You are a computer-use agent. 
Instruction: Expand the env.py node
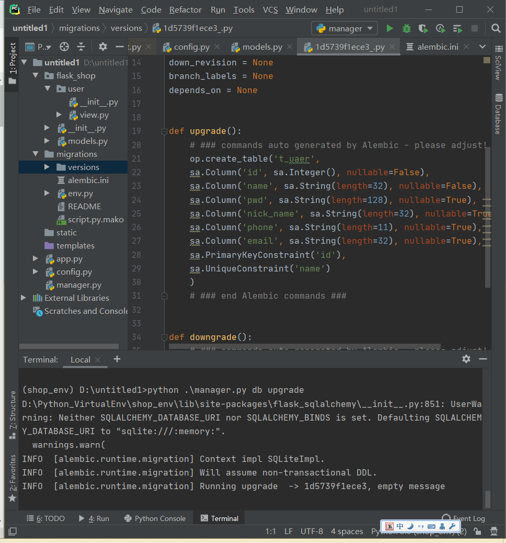point(48,193)
